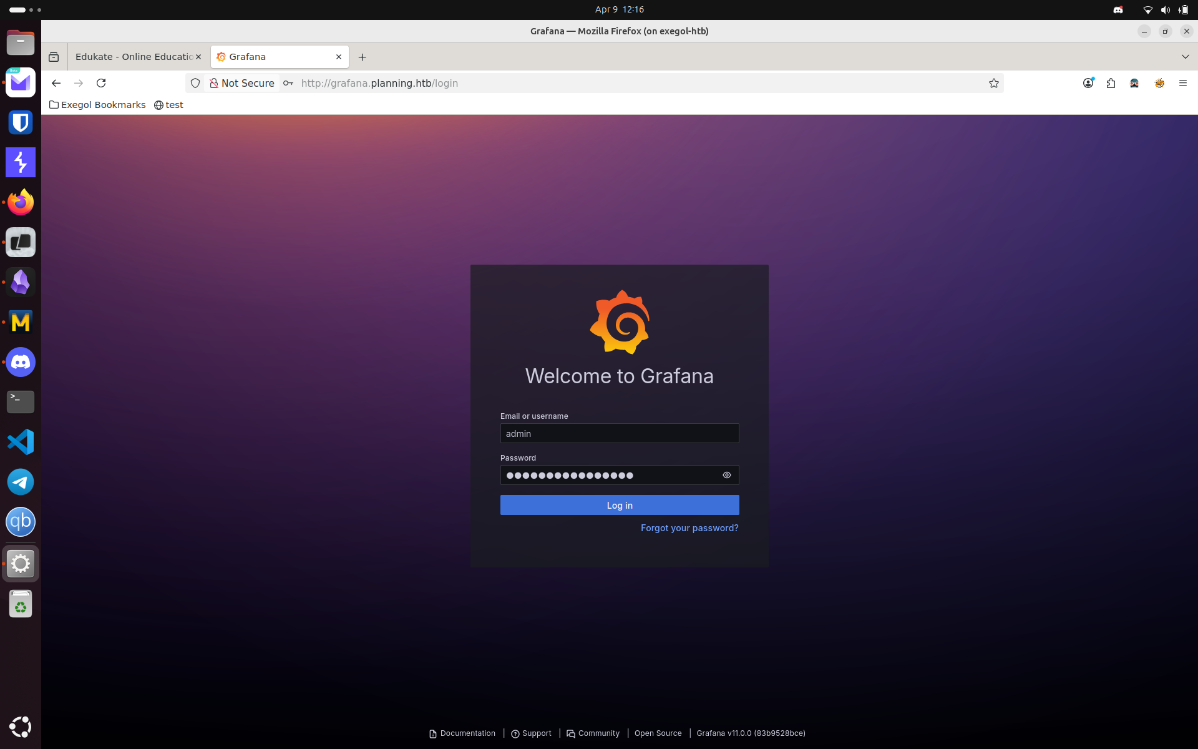This screenshot has height=749, width=1198.
Task: Open the Community footer link
Action: pyautogui.click(x=598, y=733)
